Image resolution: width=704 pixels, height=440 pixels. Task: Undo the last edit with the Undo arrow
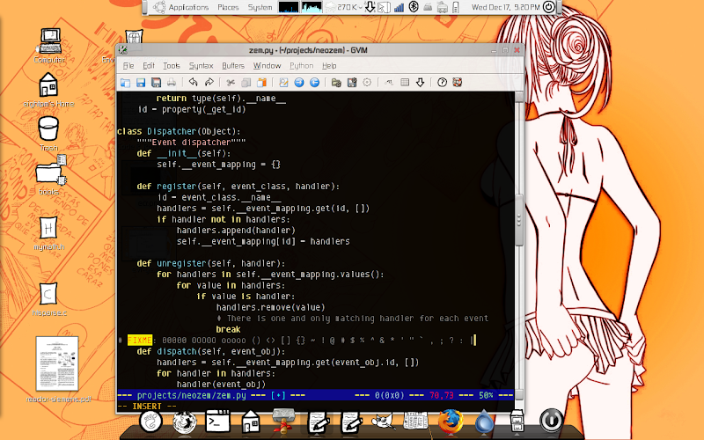(x=193, y=82)
